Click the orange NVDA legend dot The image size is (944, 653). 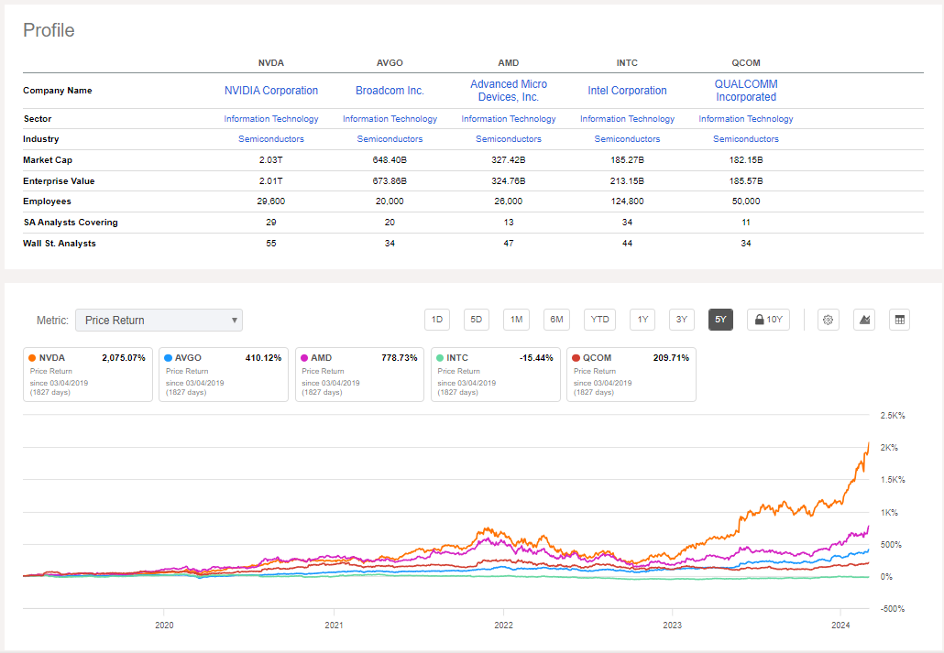coord(32,357)
